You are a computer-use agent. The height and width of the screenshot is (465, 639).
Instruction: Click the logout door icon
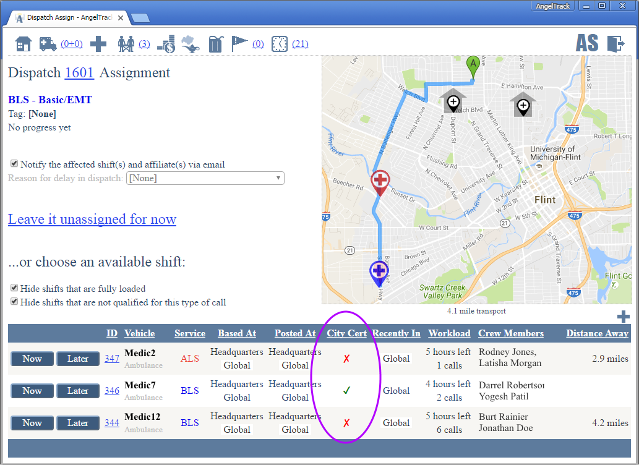(615, 43)
